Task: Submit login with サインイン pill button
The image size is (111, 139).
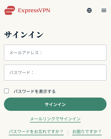Action: click(55, 104)
